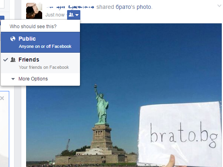This screenshot has width=223, height=167.
Task: Toggle the checkmark next to Friends
Action: coord(6,60)
